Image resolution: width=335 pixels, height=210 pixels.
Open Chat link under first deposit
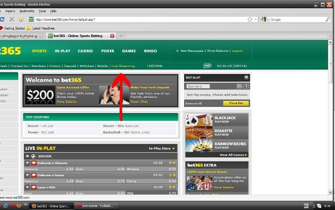(139, 102)
